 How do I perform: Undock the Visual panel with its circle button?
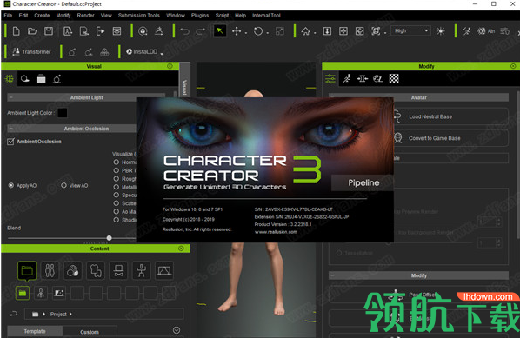pyautogui.click(x=170, y=66)
